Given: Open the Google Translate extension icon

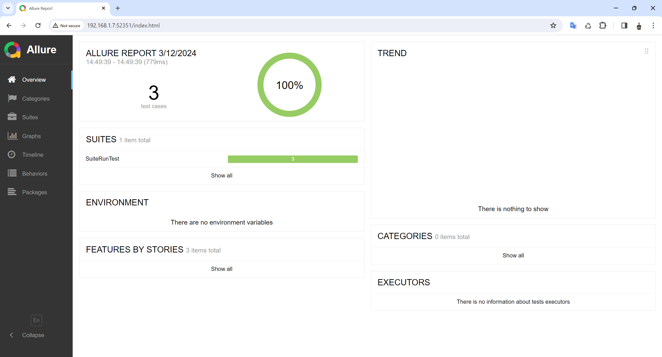Looking at the screenshot, I should click(573, 25).
